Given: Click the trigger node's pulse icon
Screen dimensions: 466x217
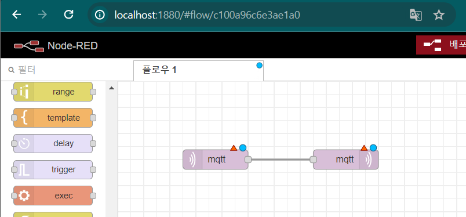Looking at the screenshot, I should coord(24,169).
